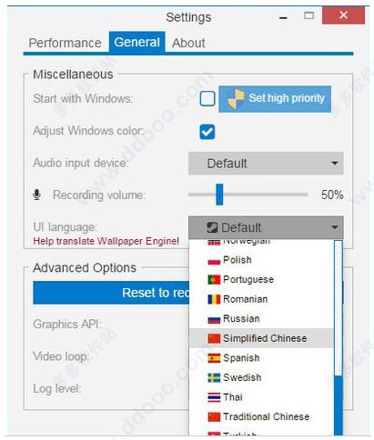Click the Set high priority button
374x440 pixels.
(275, 99)
